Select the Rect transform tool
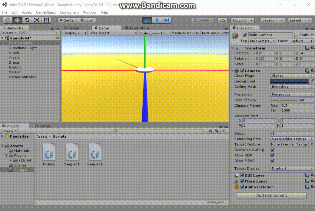The width and height of the screenshot is (315, 211). coord(46,20)
